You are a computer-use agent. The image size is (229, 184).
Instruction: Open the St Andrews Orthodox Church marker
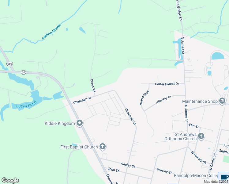point(201,136)
